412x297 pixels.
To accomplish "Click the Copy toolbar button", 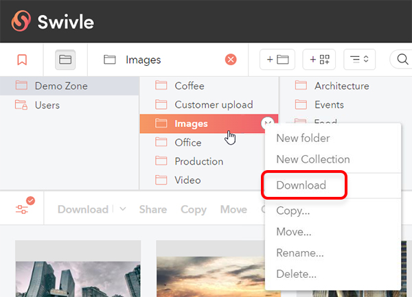I will point(194,209).
